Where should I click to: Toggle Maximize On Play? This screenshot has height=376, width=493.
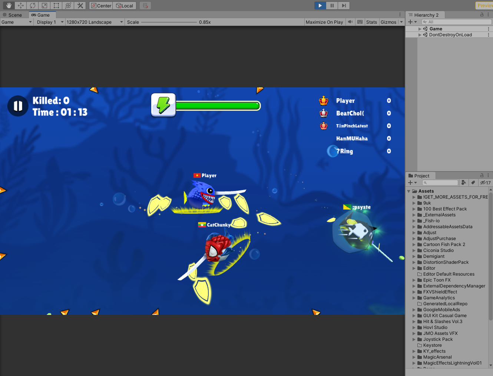(324, 22)
